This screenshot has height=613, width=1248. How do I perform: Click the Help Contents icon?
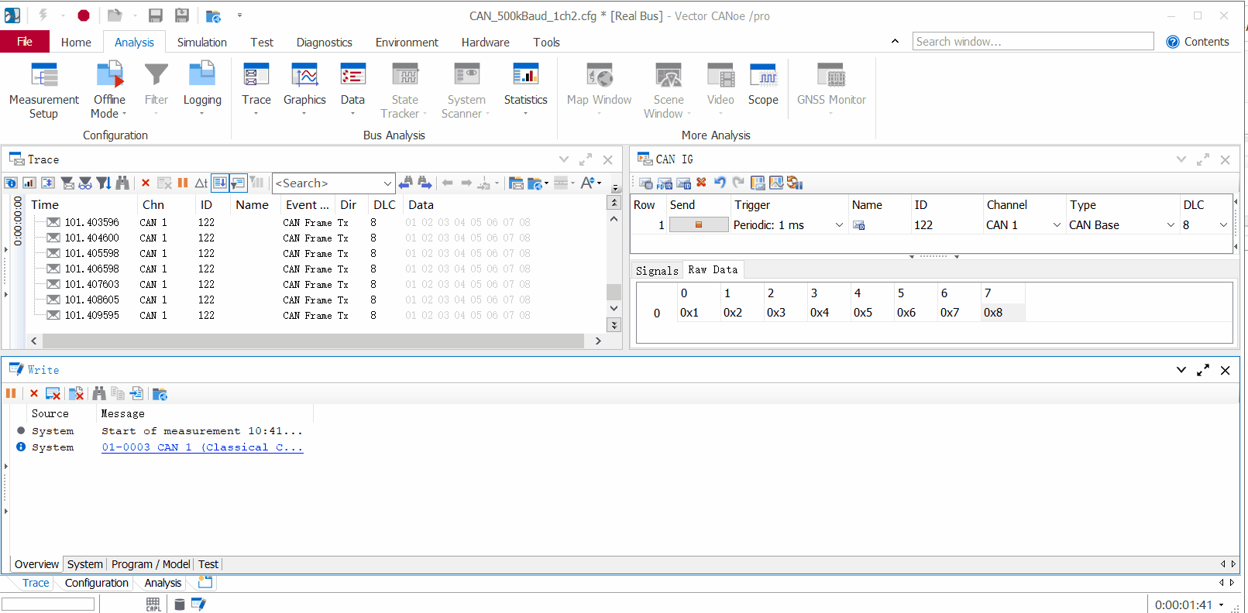[x=1173, y=42]
